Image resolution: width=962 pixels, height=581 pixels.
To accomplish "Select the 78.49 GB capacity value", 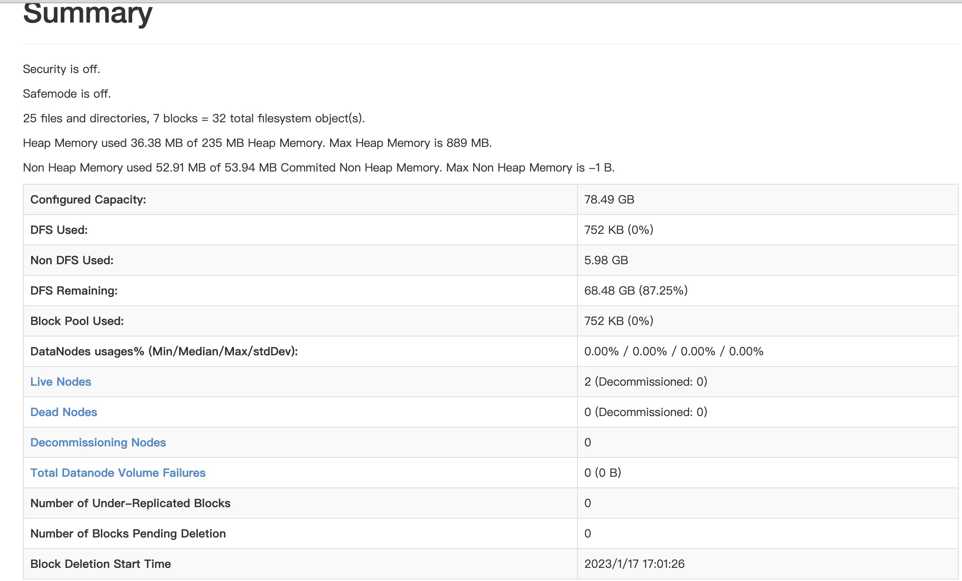I will tap(609, 199).
